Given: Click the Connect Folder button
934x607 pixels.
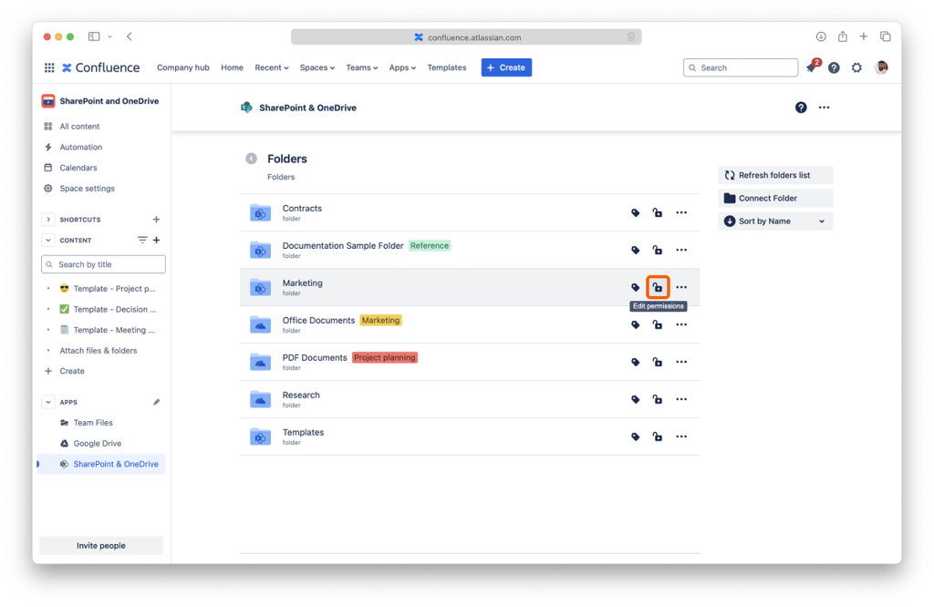Looking at the screenshot, I should click(x=775, y=198).
